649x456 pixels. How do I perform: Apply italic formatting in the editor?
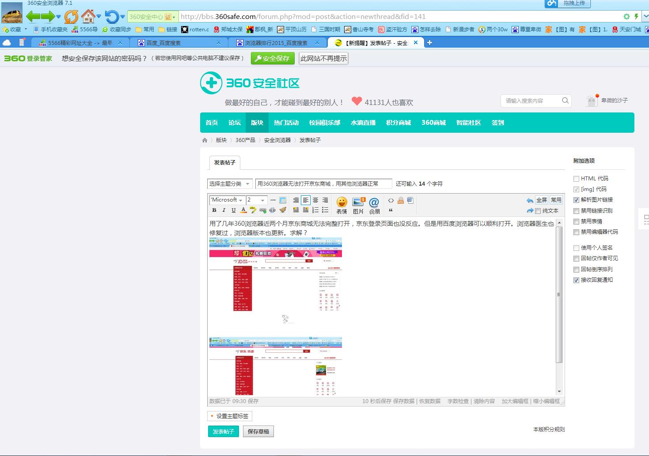click(224, 210)
